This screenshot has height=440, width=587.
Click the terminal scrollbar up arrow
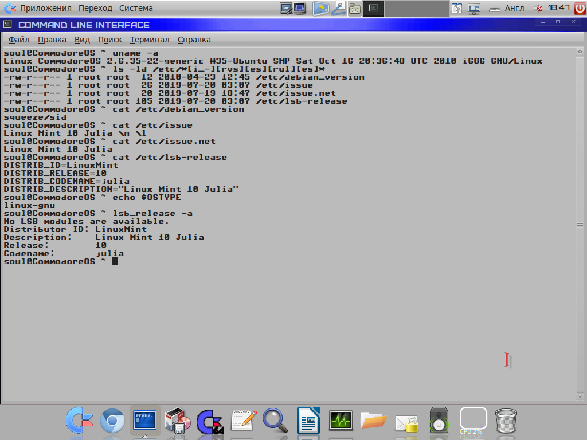(x=580, y=51)
